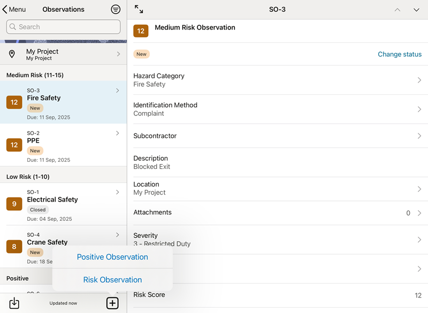
Task: Click the download icon at bottom left
Action: 14,303
